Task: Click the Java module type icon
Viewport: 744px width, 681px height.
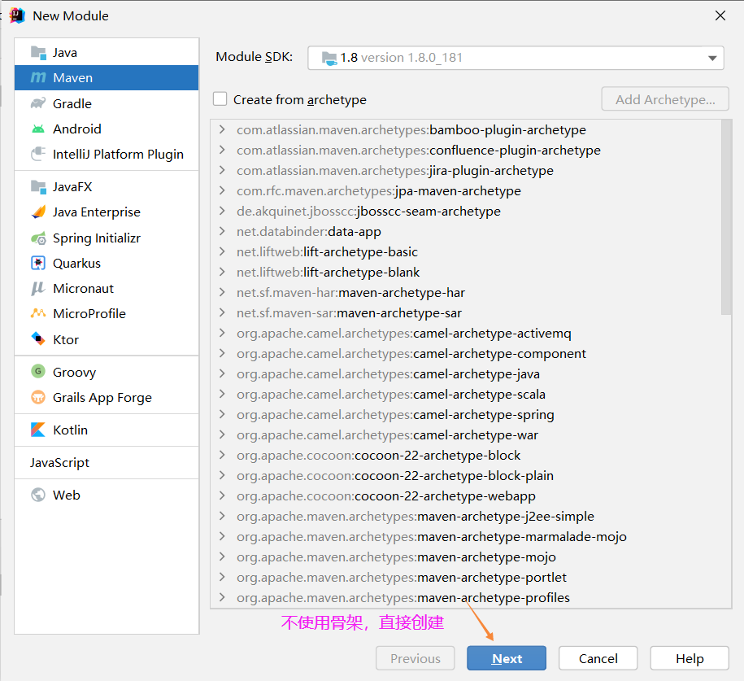Action: [x=38, y=53]
